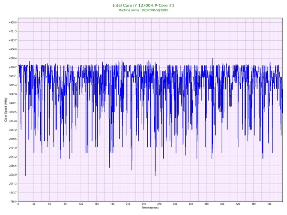Screen dimensions: 287x215
Task: Click the 3805.4 y-axis value
Action: coord(13,85)
